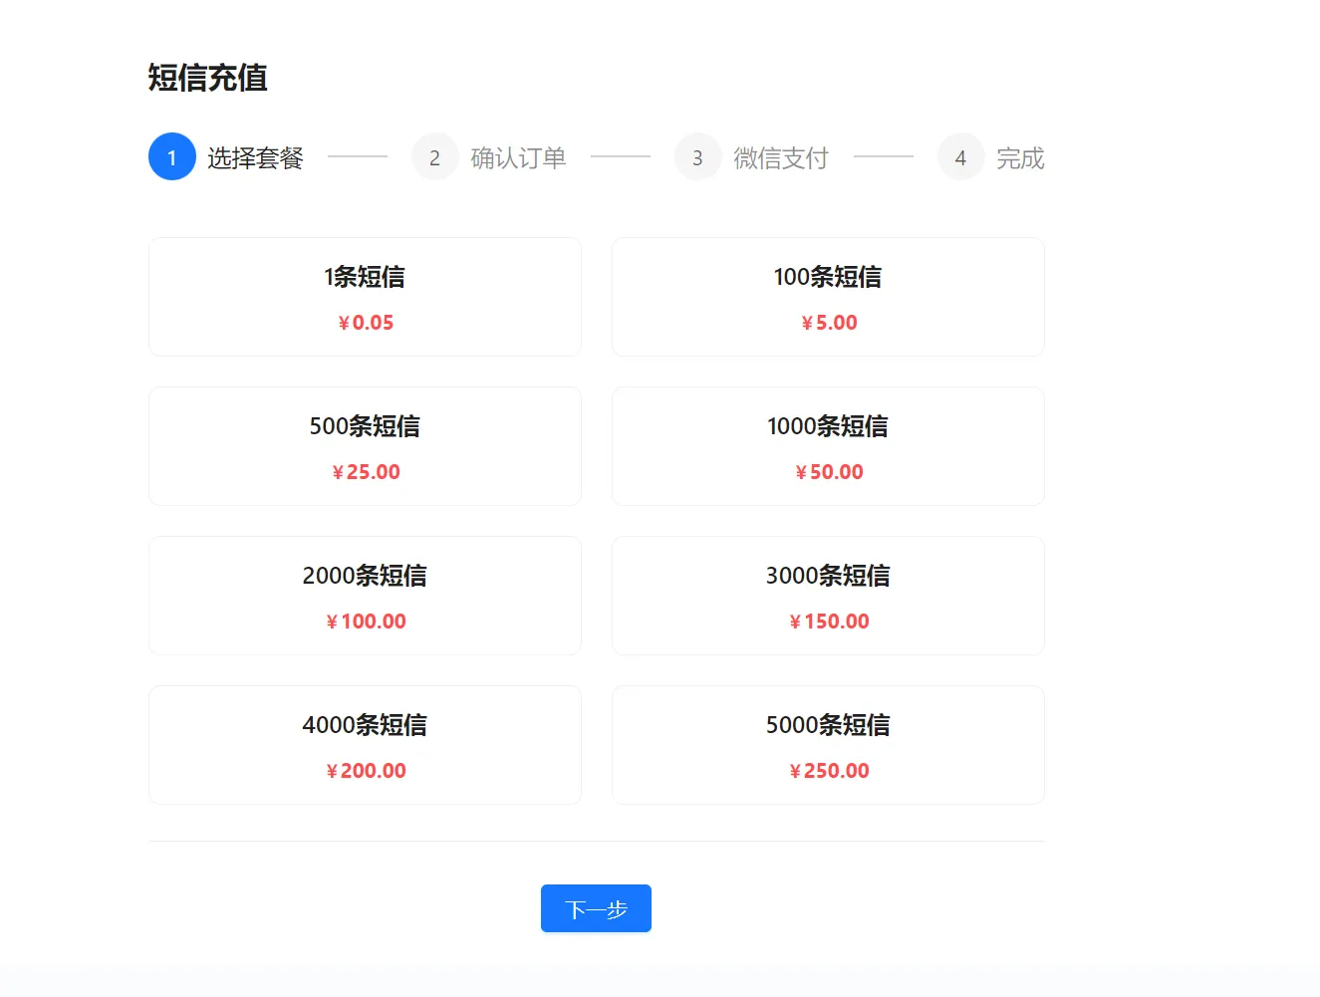Screen dimensions: 1320x997
Task: Pick the 500条短信 package card
Action: click(365, 446)
